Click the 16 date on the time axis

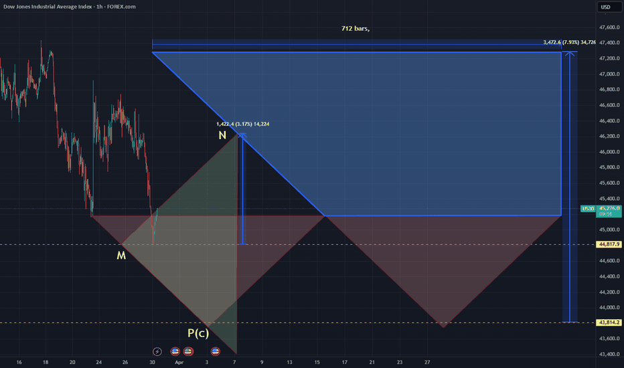coord(19,363)
